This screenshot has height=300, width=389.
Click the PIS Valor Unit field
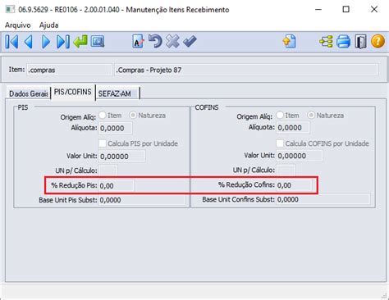(x=122, y=157)
